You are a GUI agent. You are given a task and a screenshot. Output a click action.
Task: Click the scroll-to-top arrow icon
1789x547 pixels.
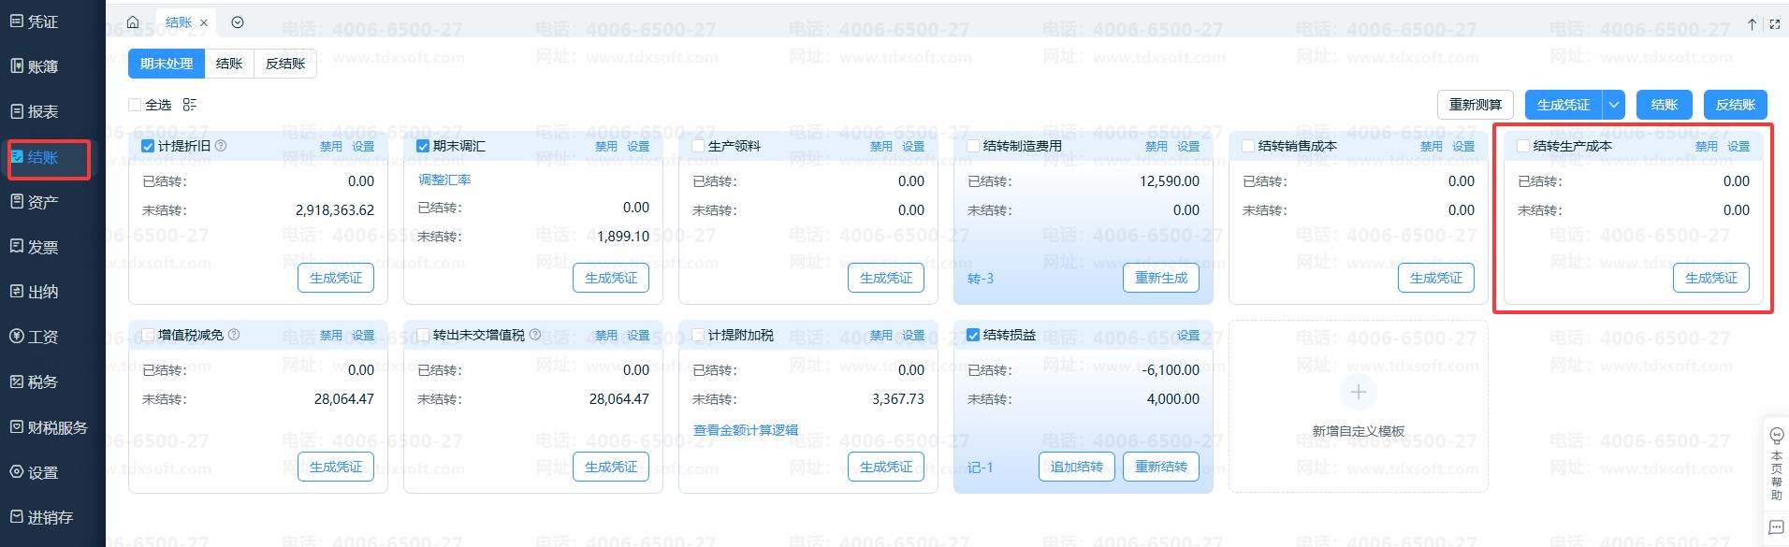click(1752, 24)
